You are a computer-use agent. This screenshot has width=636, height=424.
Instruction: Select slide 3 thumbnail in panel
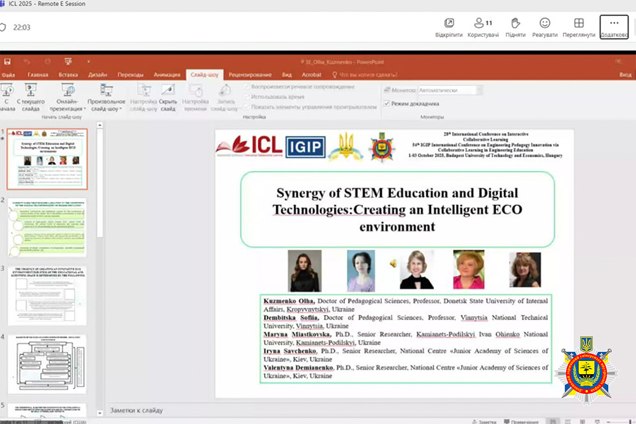pos(47,295)
